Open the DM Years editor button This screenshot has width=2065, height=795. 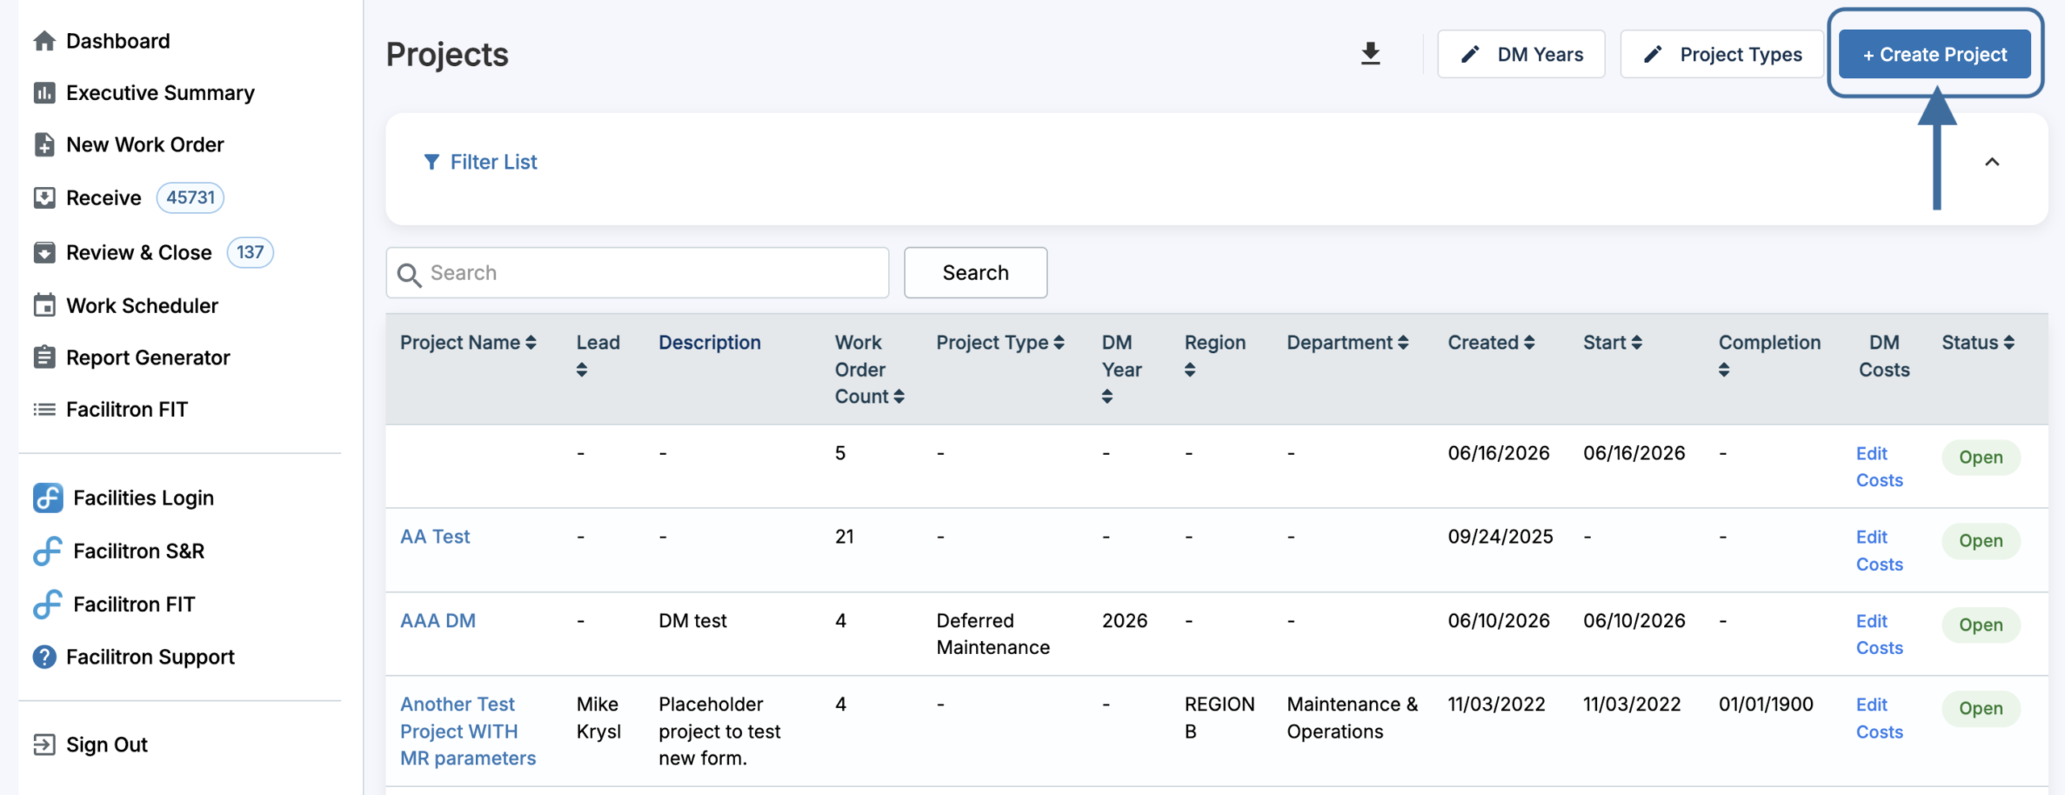coord(1521,54)
